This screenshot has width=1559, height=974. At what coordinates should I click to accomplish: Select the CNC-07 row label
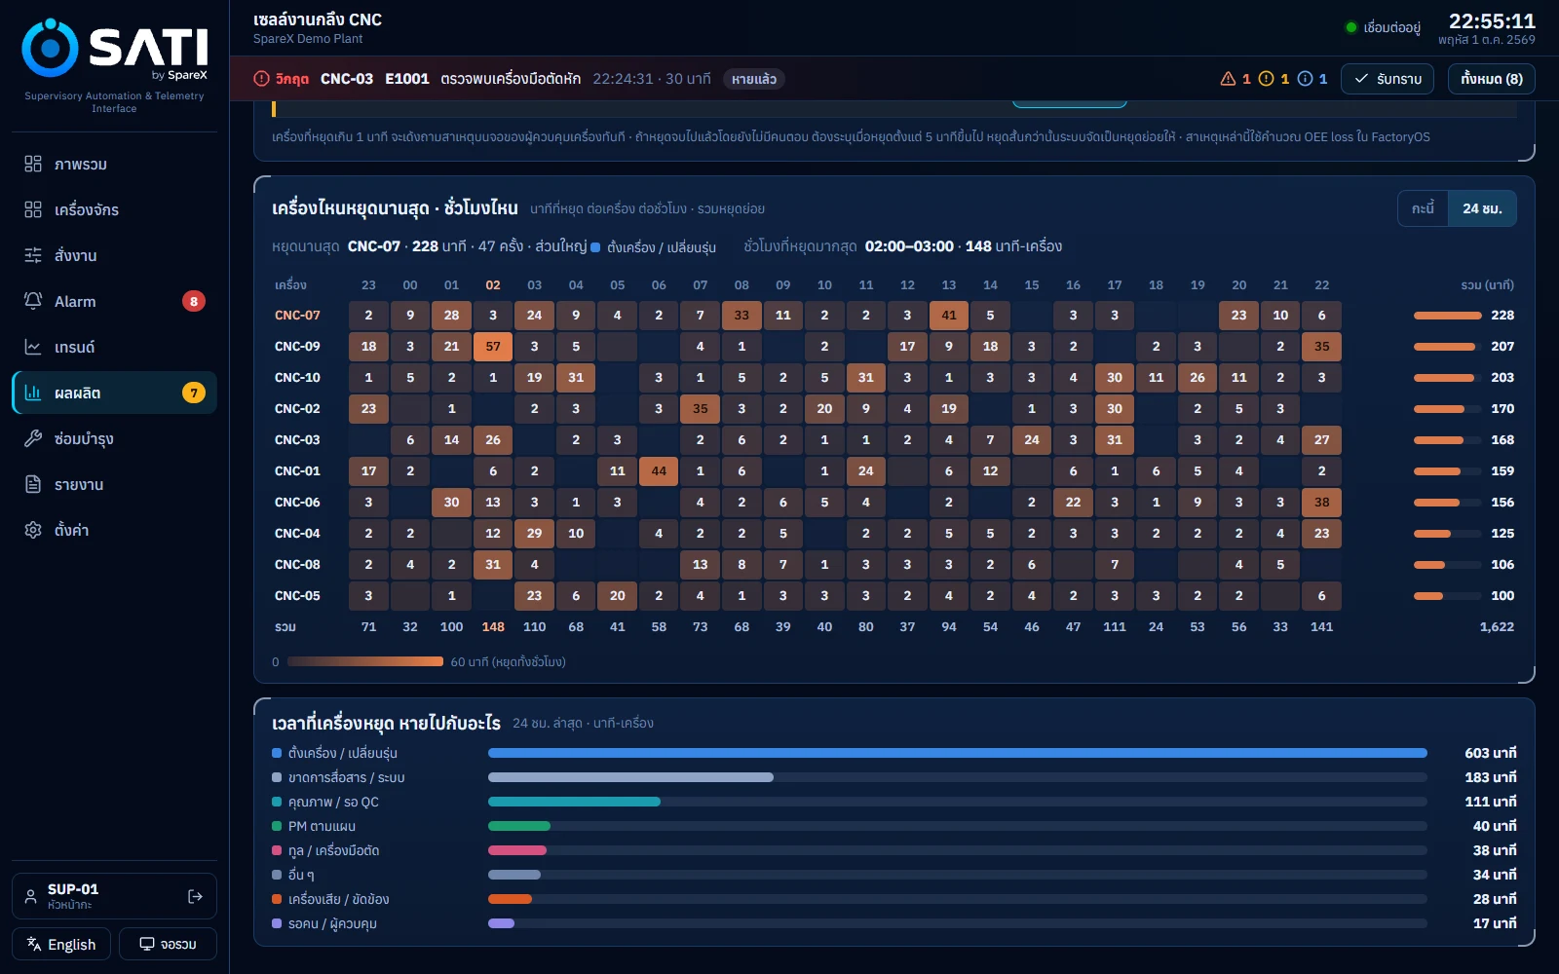click(x=297, y=315)
